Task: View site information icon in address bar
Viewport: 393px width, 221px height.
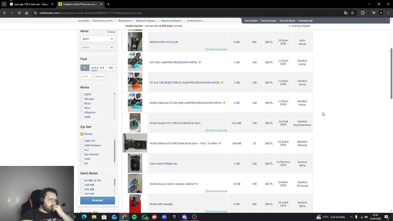Action: [x=35, y=13]
